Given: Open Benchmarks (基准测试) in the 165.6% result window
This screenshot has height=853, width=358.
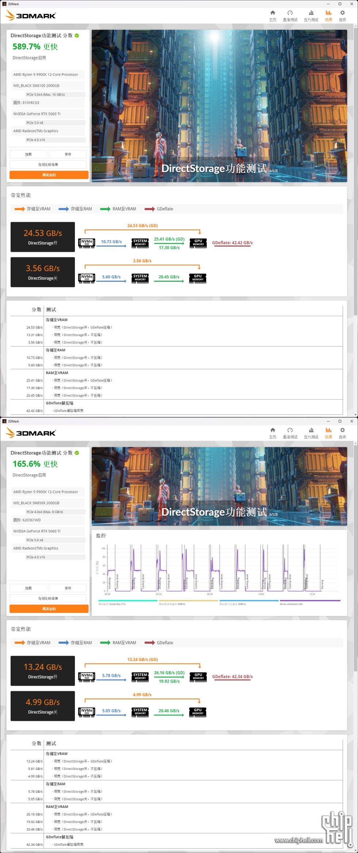Looking at the screenshot, I should [290, 433].
